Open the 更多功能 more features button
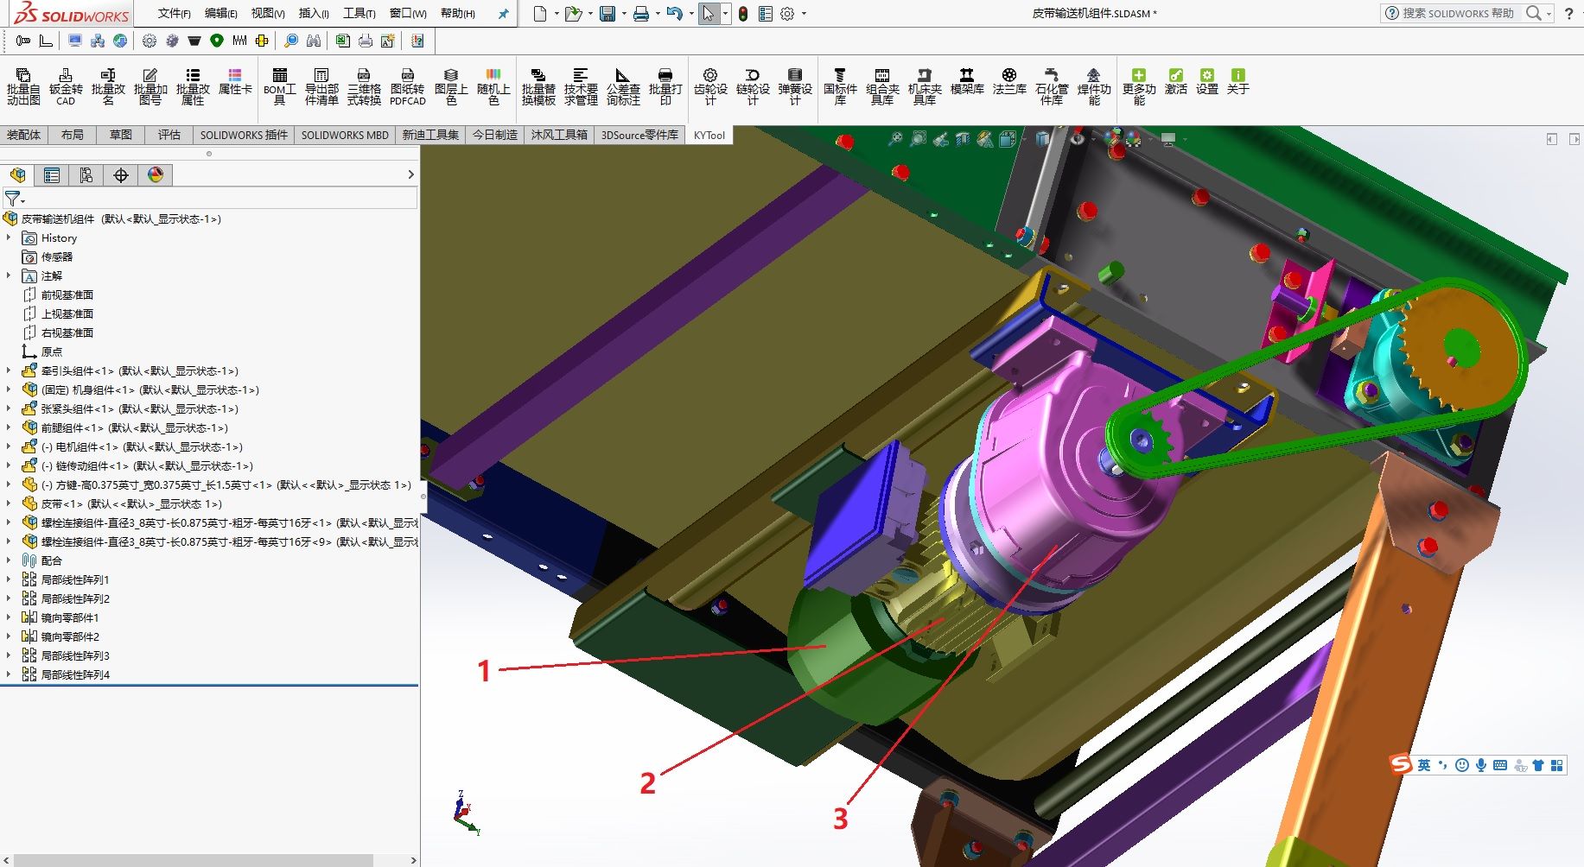 click(x=1139, y=86)
